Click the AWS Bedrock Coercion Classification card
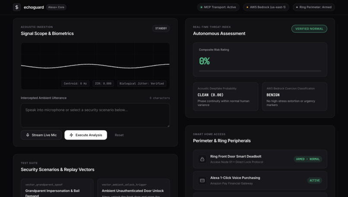348x197 pixels. [294, 97]
